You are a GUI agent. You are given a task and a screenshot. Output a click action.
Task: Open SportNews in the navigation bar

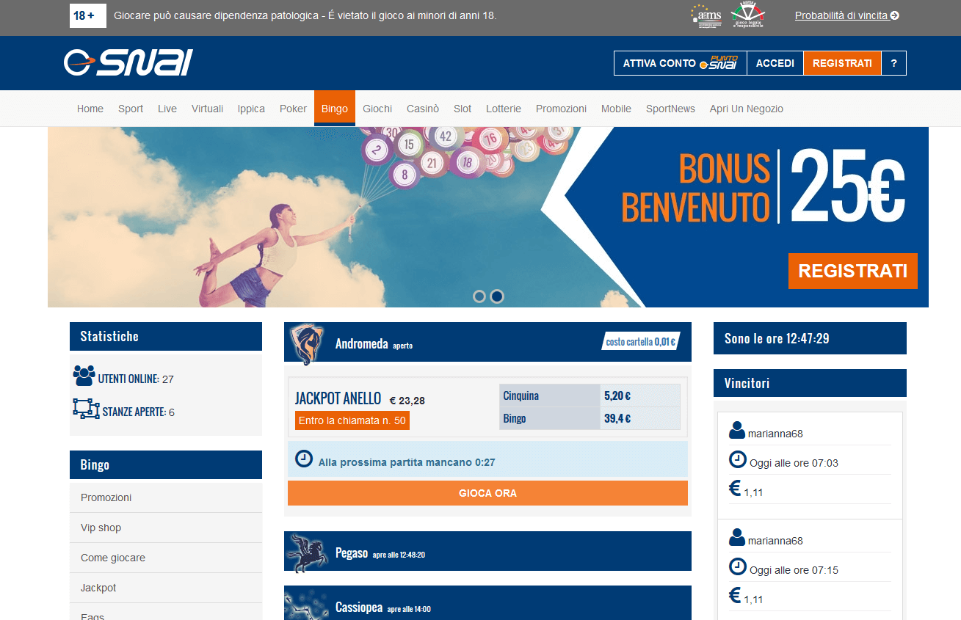[670, 109]
